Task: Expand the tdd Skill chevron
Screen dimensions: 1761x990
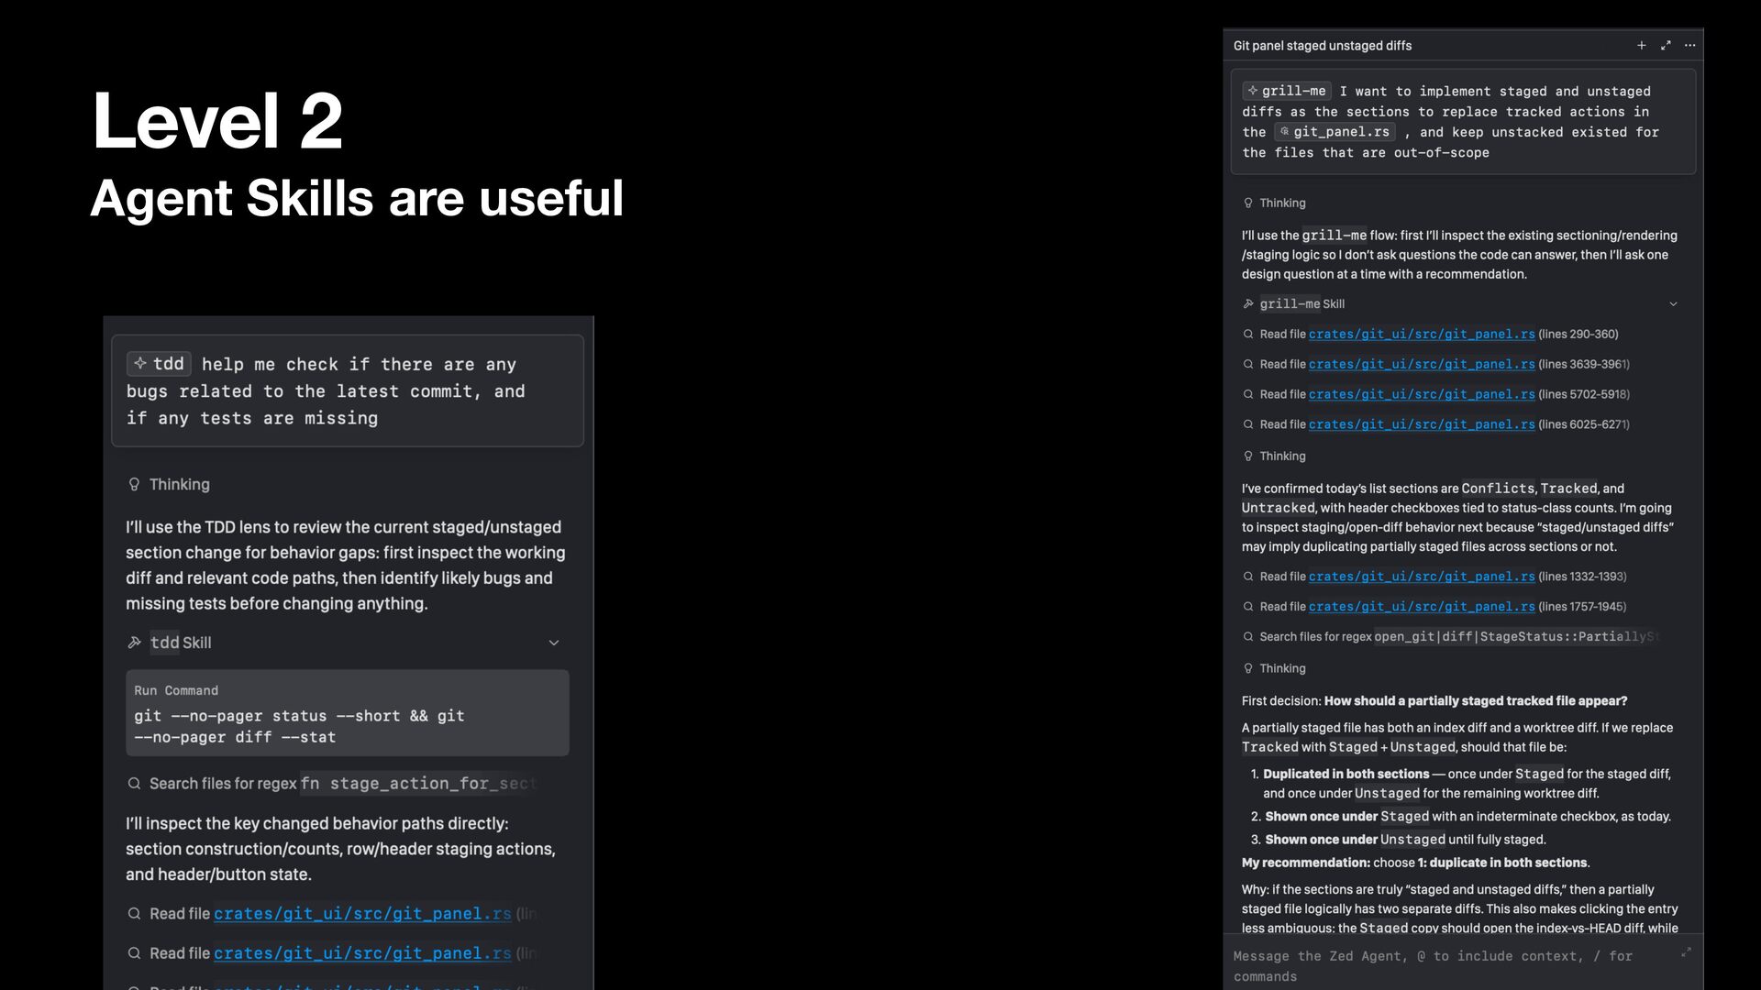Action: pyautogui.click(x=554, y=643)
